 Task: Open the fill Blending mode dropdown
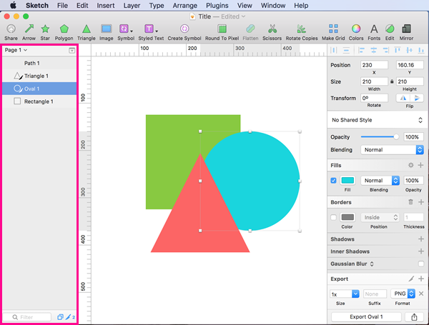(x=380, y=181)
